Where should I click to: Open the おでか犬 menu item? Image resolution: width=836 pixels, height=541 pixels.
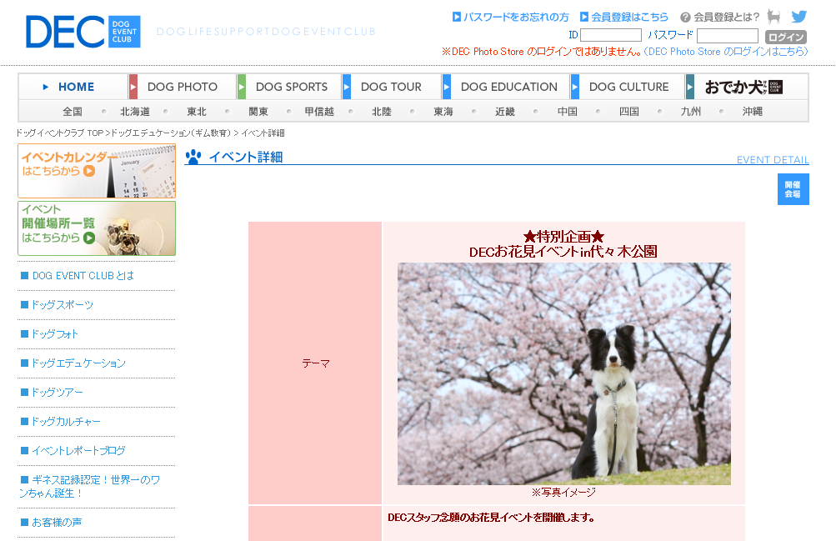tap(743, 87)
